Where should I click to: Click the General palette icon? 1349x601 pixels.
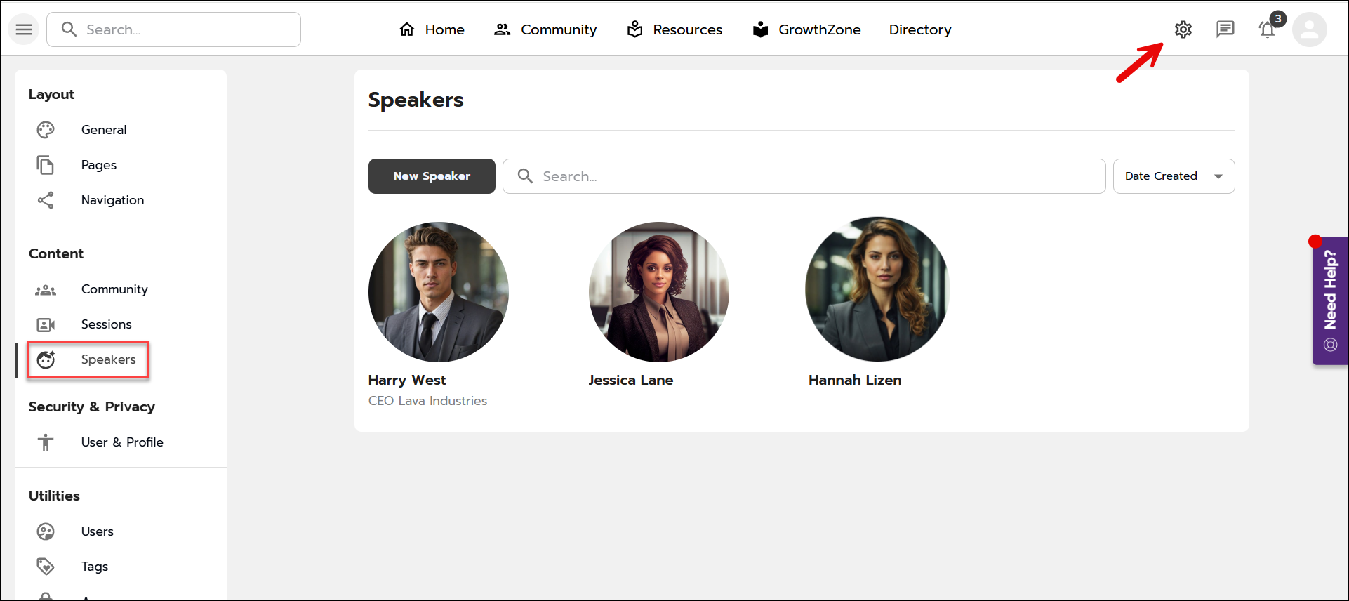pos(46,130)
